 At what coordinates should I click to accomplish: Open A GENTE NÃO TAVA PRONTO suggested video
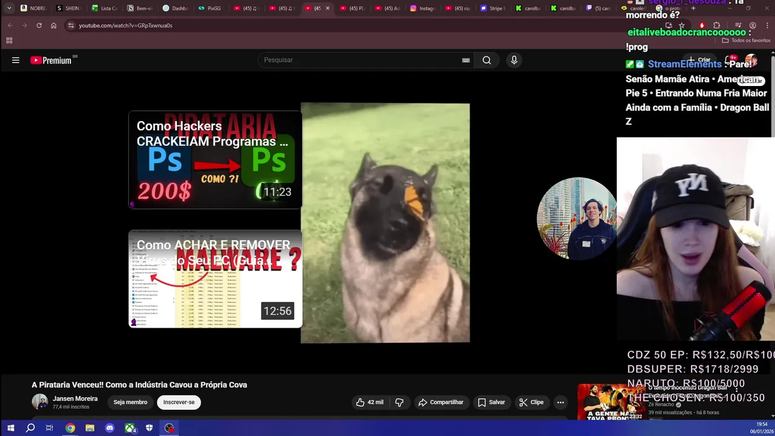(610, 402)
